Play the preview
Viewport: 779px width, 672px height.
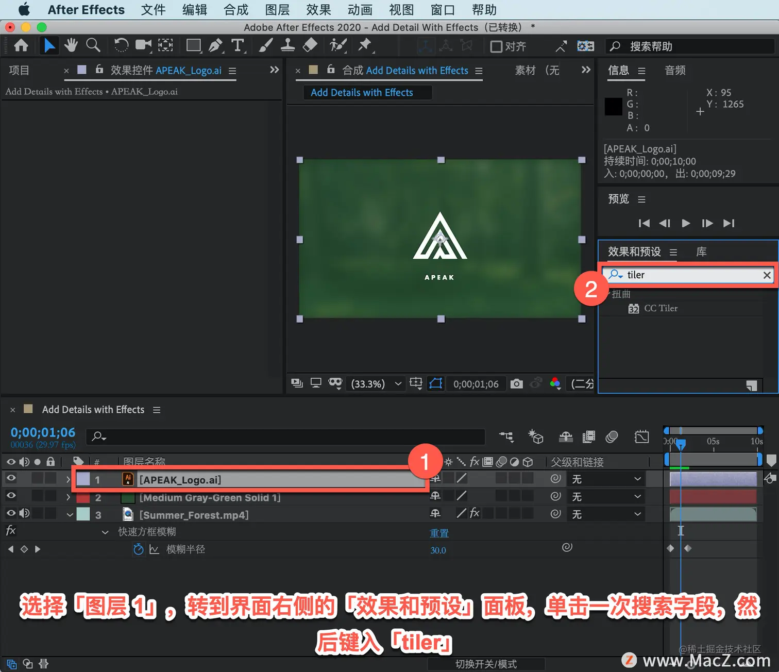[x=686, y=223]
